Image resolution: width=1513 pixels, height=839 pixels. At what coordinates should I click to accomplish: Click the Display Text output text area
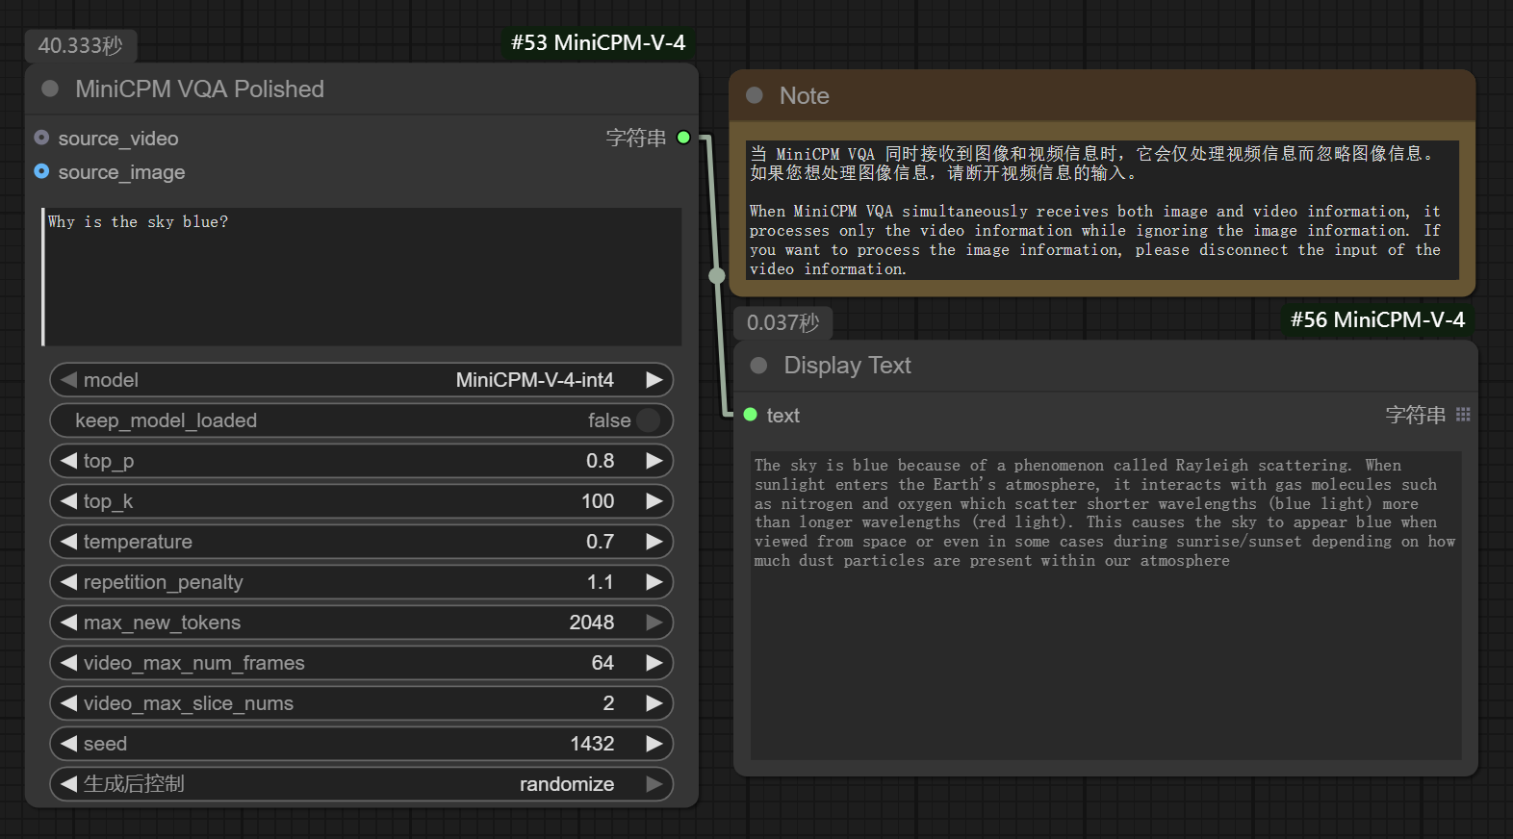[1106, 605]
